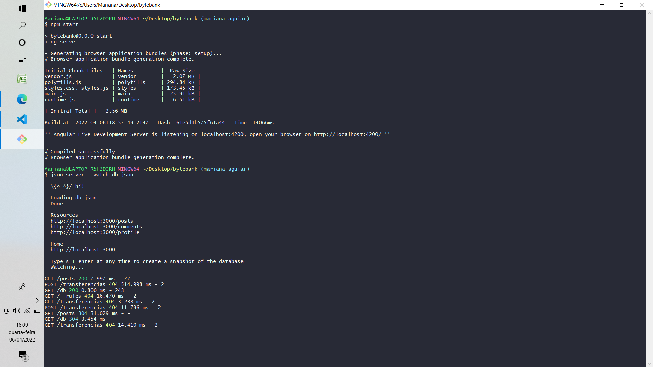Open People icon in taskbar

point(22,287)
